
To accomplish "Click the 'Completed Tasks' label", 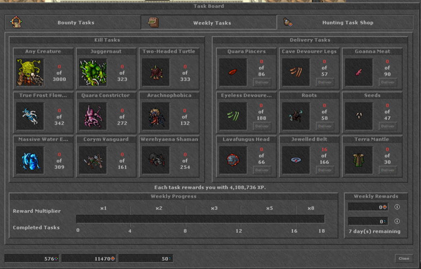I will pos(36,227).
